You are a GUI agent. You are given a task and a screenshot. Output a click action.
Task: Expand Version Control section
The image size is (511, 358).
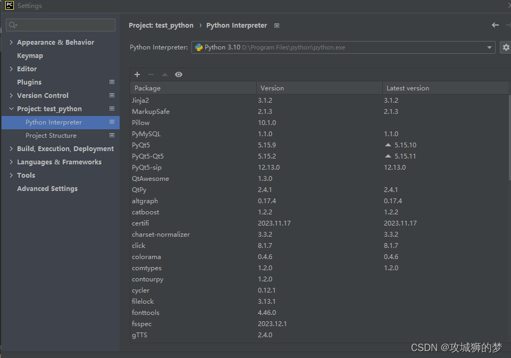[x=11, y=95]
